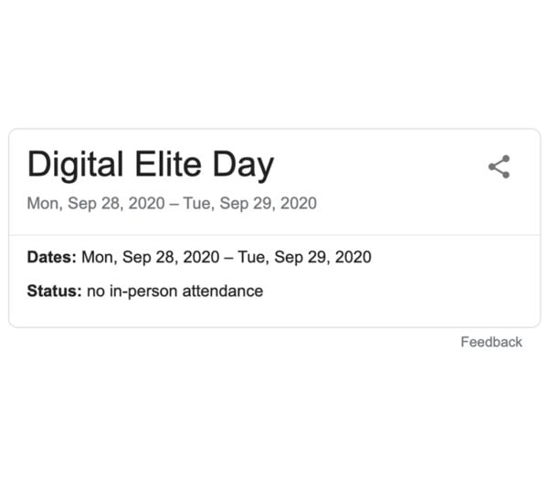Image resolution: width=548 pixels, height=479 pixels.
Task: Click the bold Dates label
Action: coord(51,257)
